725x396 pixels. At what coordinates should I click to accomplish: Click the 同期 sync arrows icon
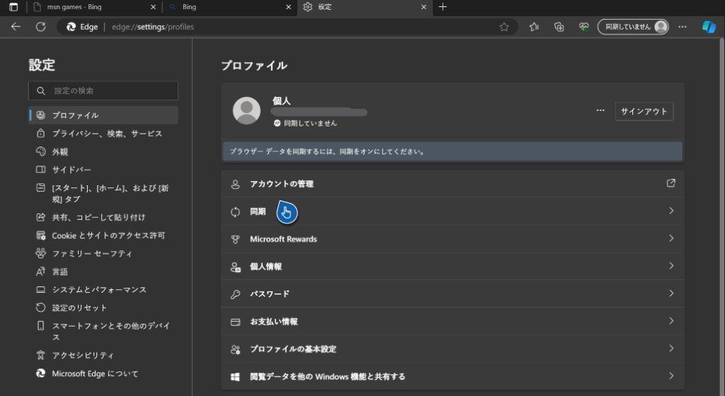[235, 212]
